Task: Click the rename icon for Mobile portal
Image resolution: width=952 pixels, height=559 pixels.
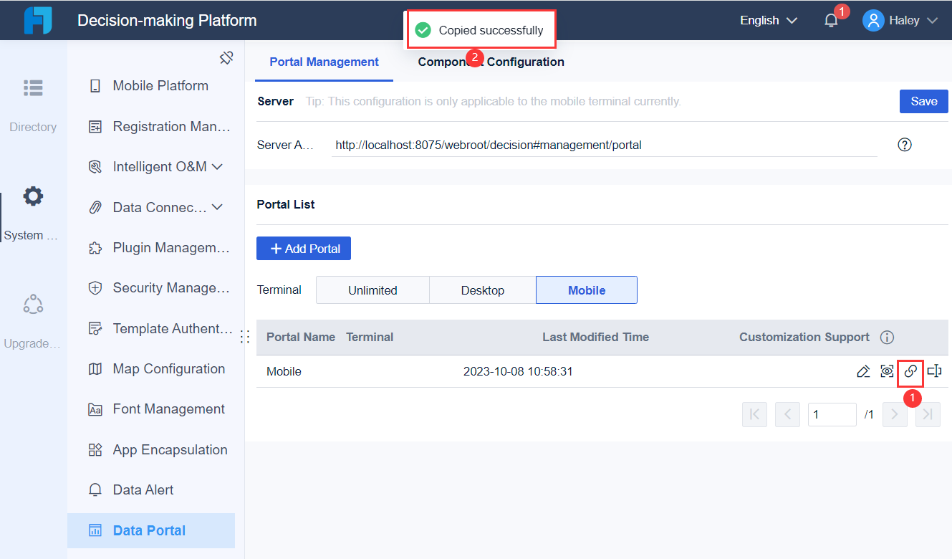Action: 934,371
